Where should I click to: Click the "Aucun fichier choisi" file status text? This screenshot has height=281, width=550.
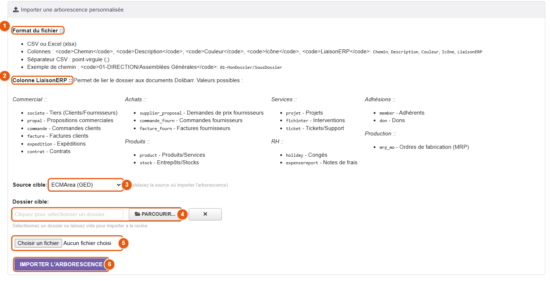pos(88,243)
